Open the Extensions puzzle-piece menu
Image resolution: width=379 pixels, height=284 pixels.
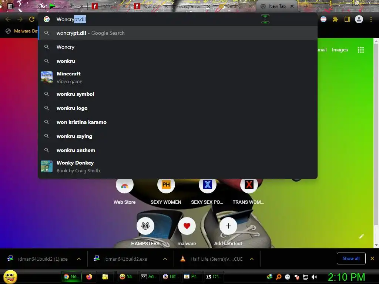pyautogui.click(x=335, y=19)
